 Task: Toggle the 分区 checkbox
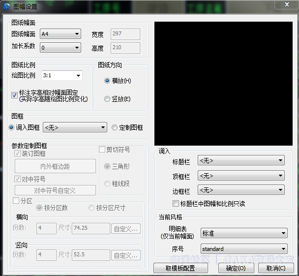pos(16,200)
